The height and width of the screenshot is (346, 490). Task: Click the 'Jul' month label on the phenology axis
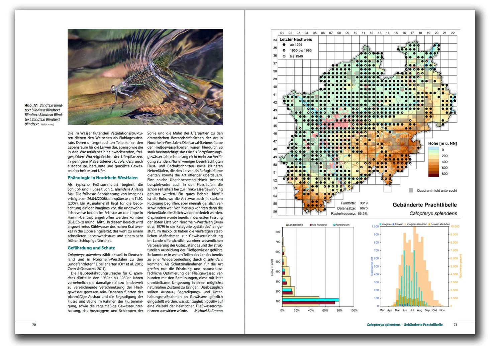412,310
